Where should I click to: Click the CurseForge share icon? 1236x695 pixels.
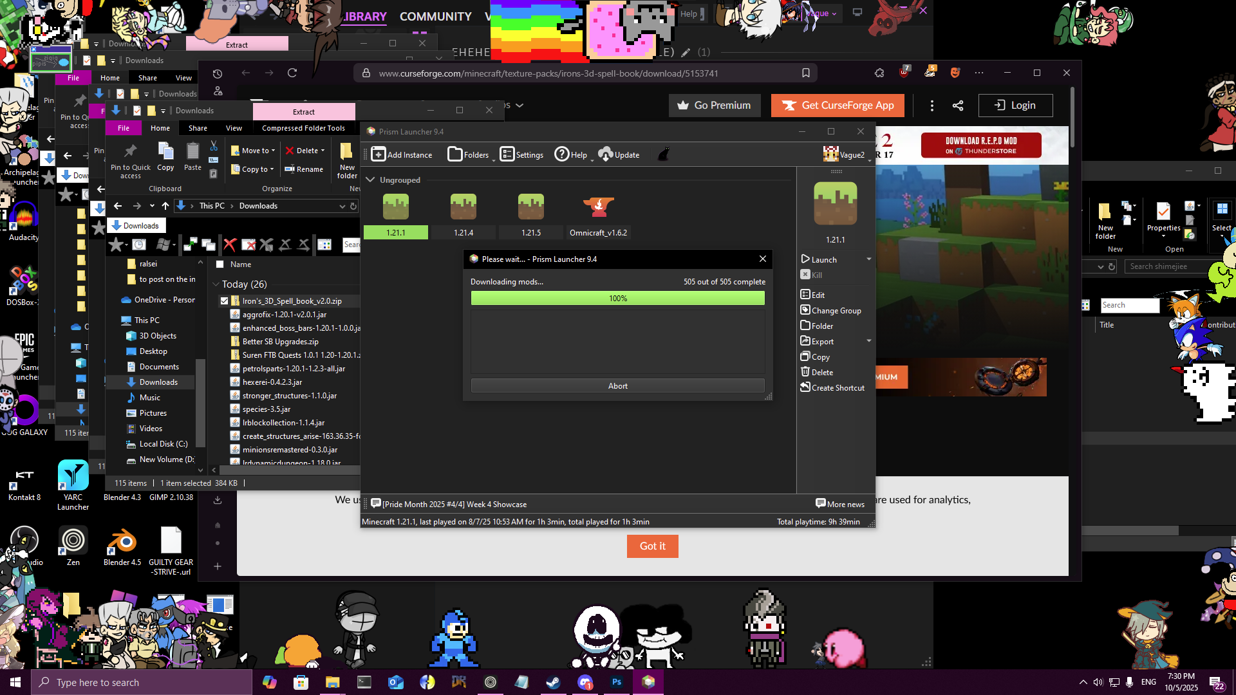[957, 106]
